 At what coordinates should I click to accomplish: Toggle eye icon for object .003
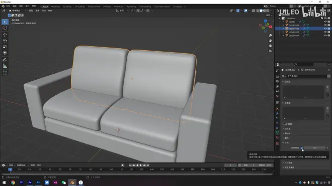pos(325,32)
